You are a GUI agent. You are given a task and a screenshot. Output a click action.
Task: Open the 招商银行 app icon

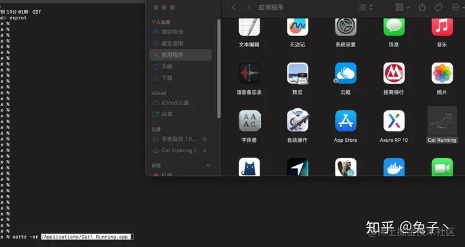(x=394, y=73)
